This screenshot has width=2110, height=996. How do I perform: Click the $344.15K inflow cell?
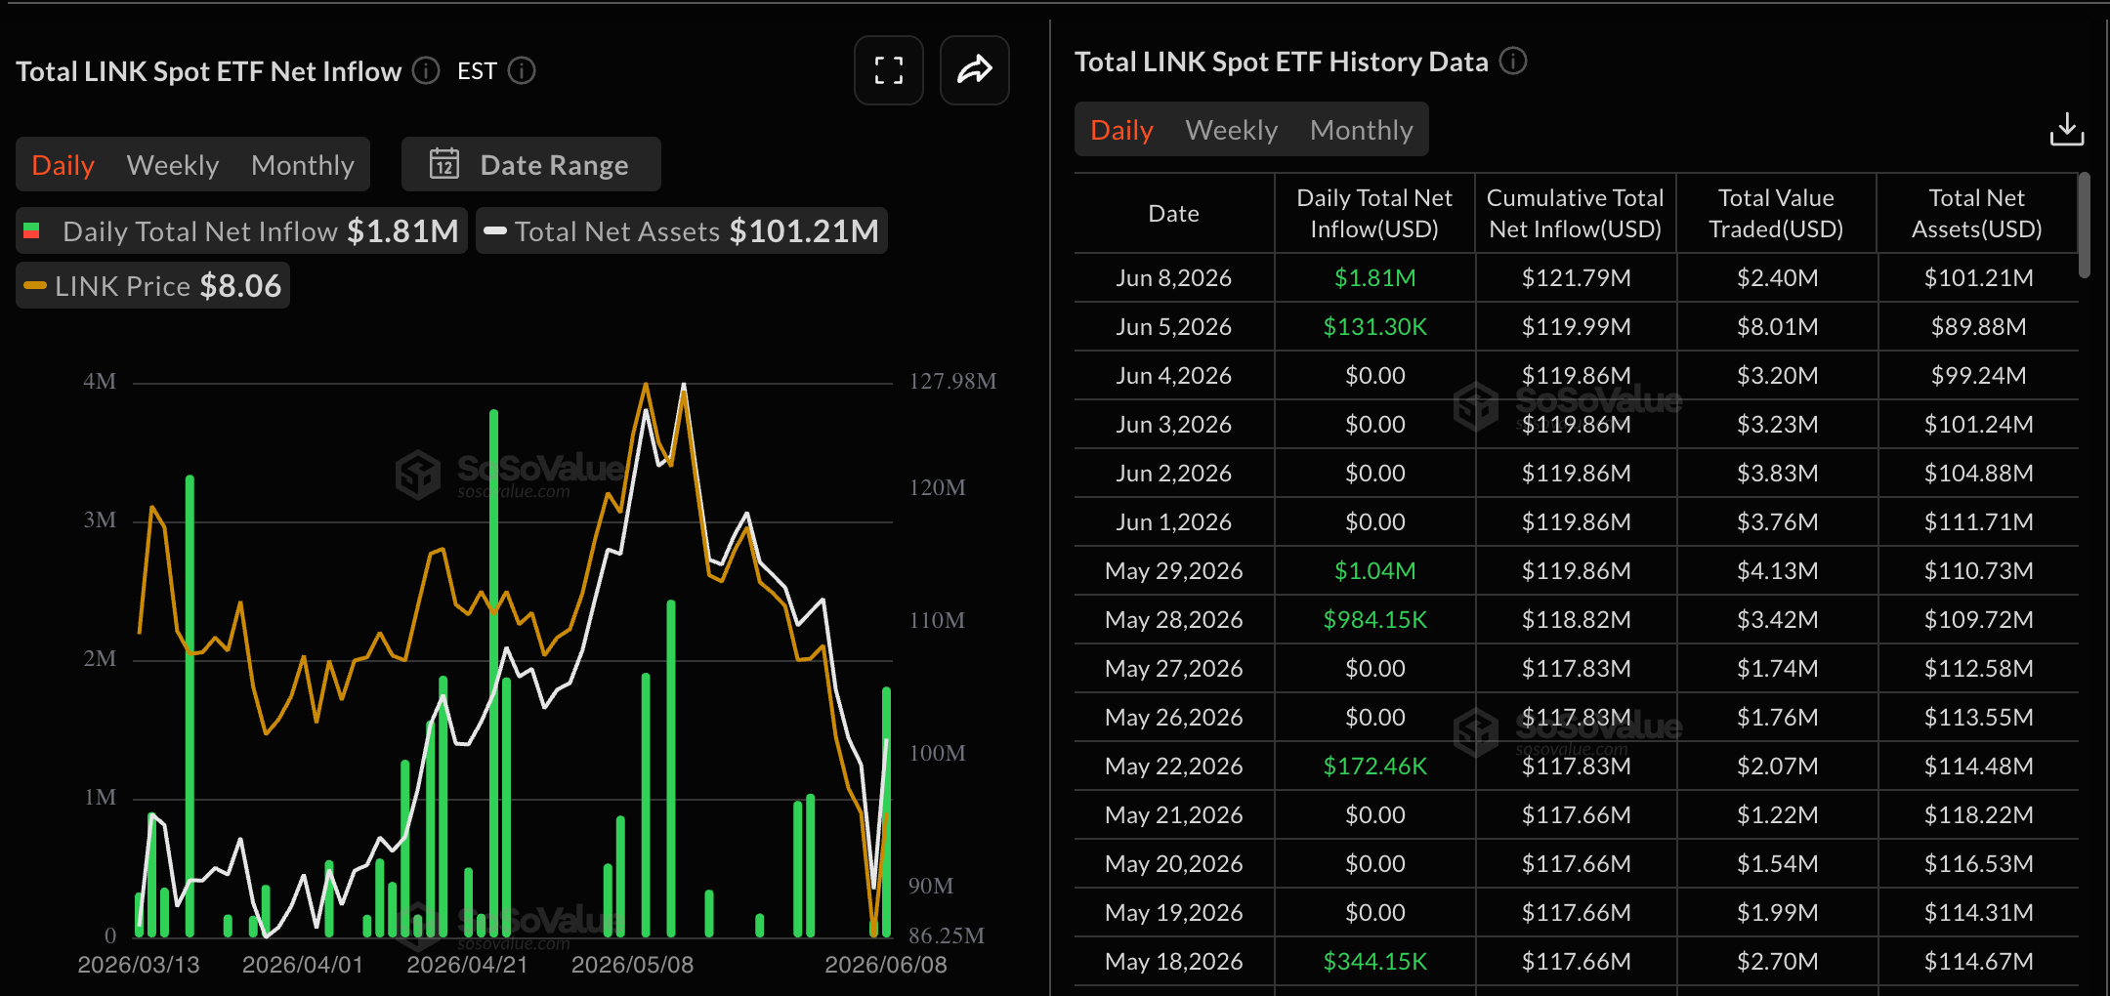[x=1375, y=961]
